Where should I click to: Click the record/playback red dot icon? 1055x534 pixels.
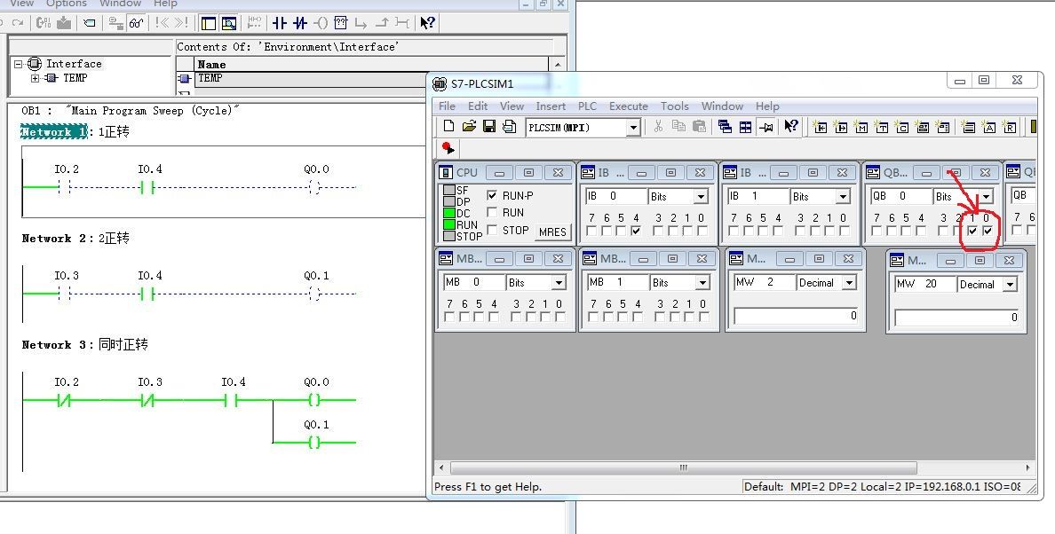tap(448, 148)
